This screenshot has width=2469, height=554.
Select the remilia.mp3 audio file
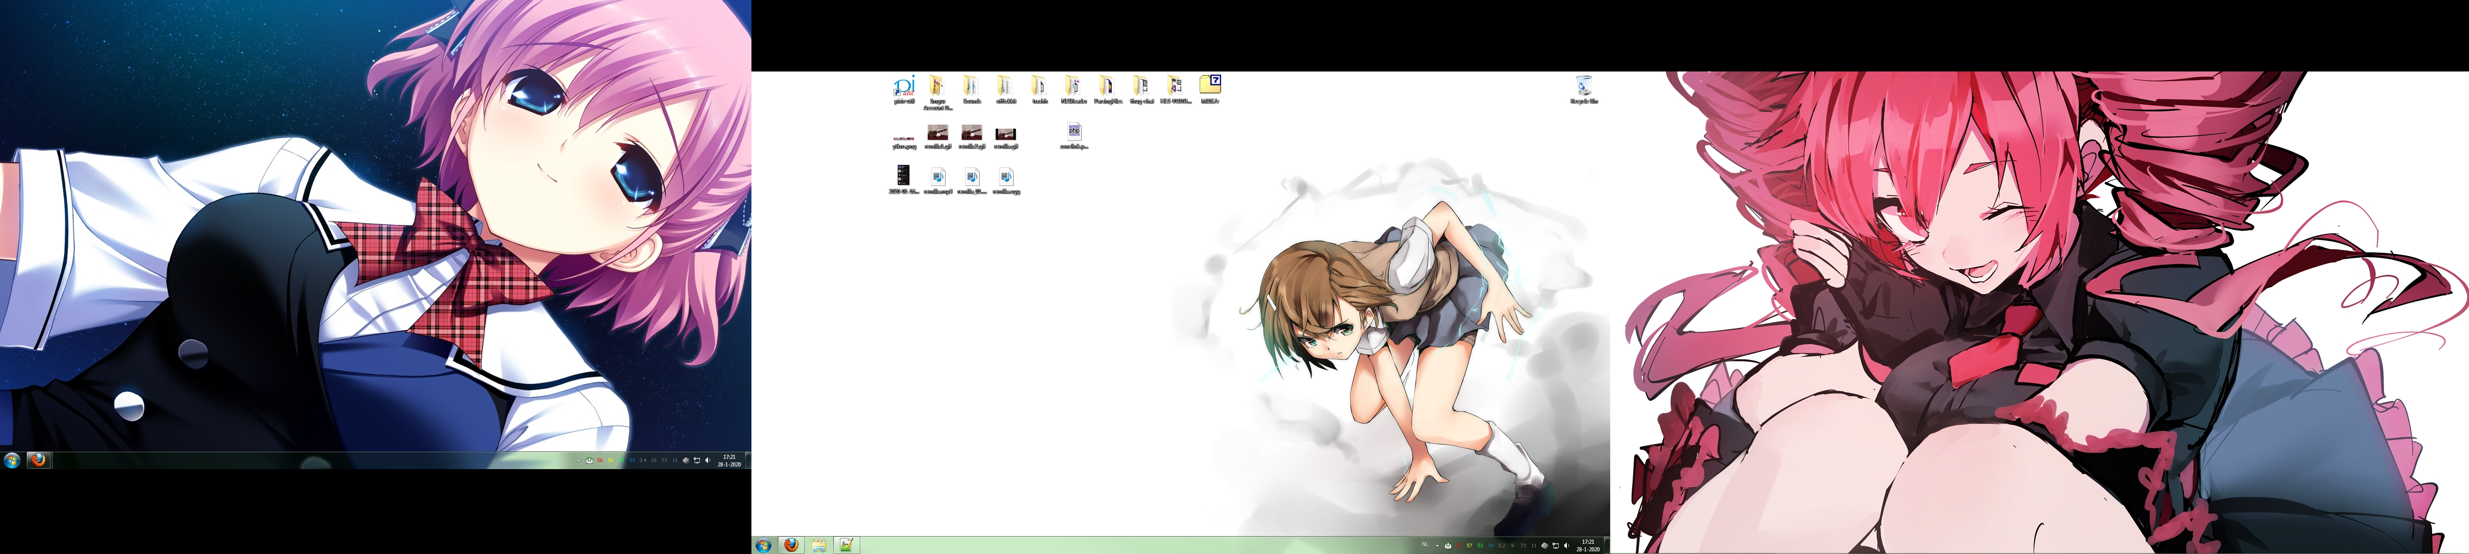click(x=938, y=180)
